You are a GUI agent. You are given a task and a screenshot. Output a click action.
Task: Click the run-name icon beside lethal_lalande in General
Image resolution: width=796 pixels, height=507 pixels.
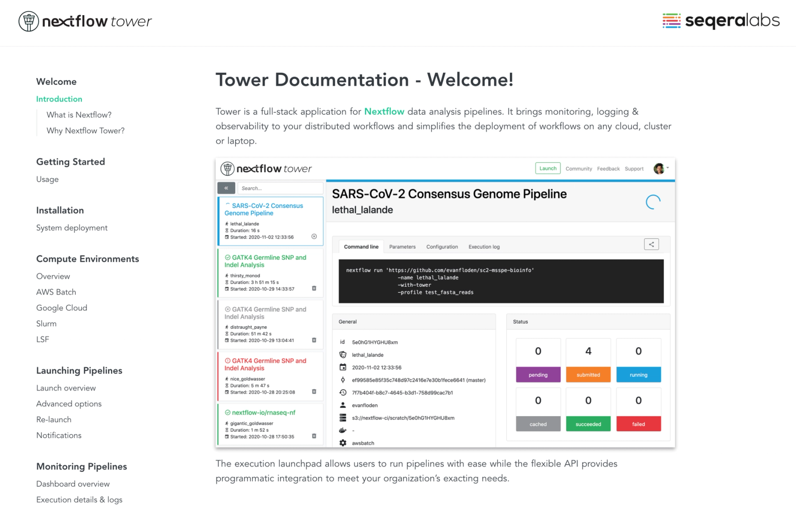tap(343, 355)
